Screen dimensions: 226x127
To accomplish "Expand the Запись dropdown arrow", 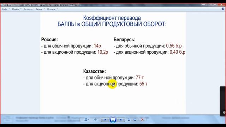I will 44,9.
